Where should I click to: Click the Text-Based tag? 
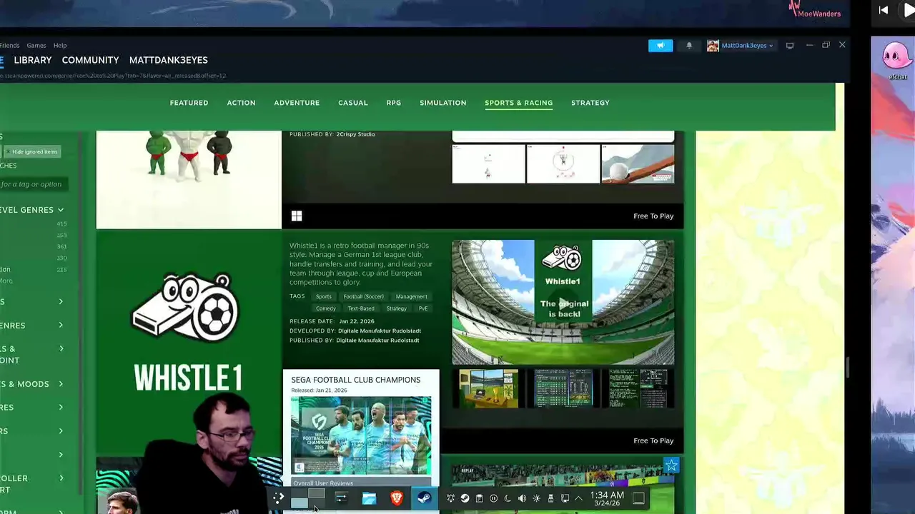(x=361, y=308)
